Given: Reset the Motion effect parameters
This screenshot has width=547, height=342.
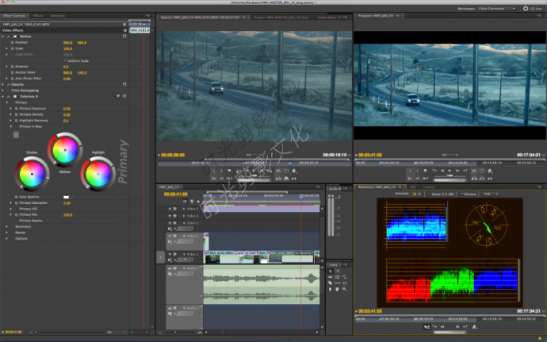Looking at the screenshot, I should 124,37.
